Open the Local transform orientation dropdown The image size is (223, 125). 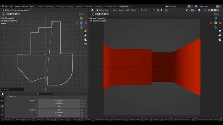coord(145,10)
